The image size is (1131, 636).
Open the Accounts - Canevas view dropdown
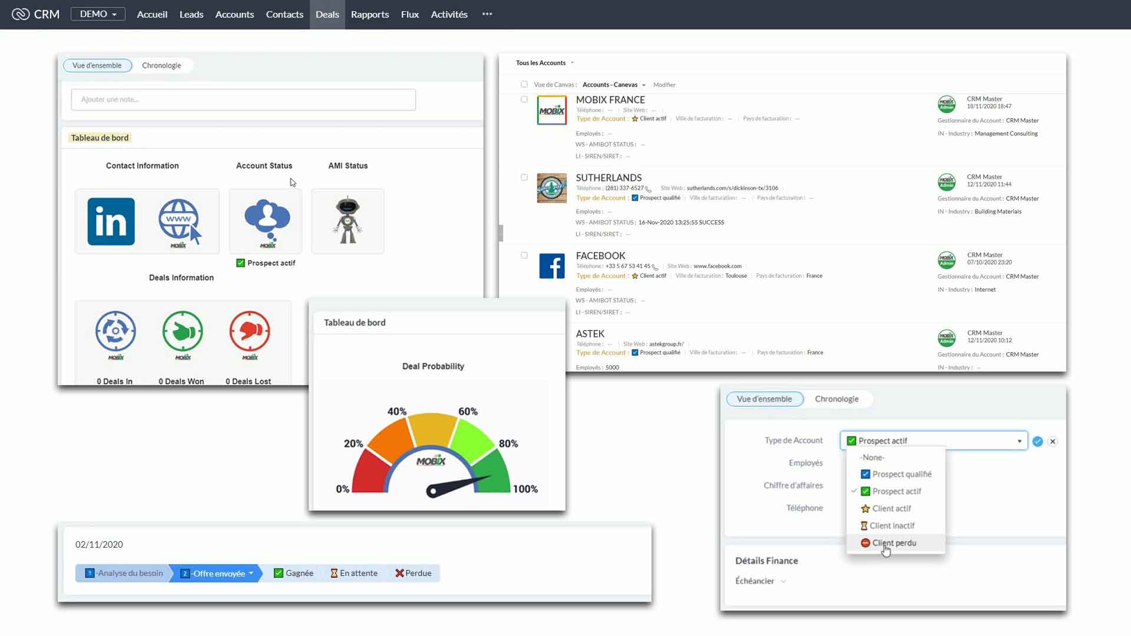point(644,85)
